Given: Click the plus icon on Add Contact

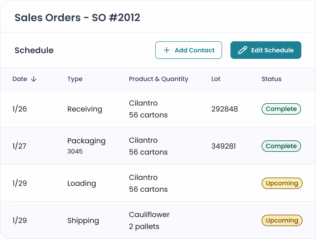Looking at the screenshot, I should coord(167,50).
